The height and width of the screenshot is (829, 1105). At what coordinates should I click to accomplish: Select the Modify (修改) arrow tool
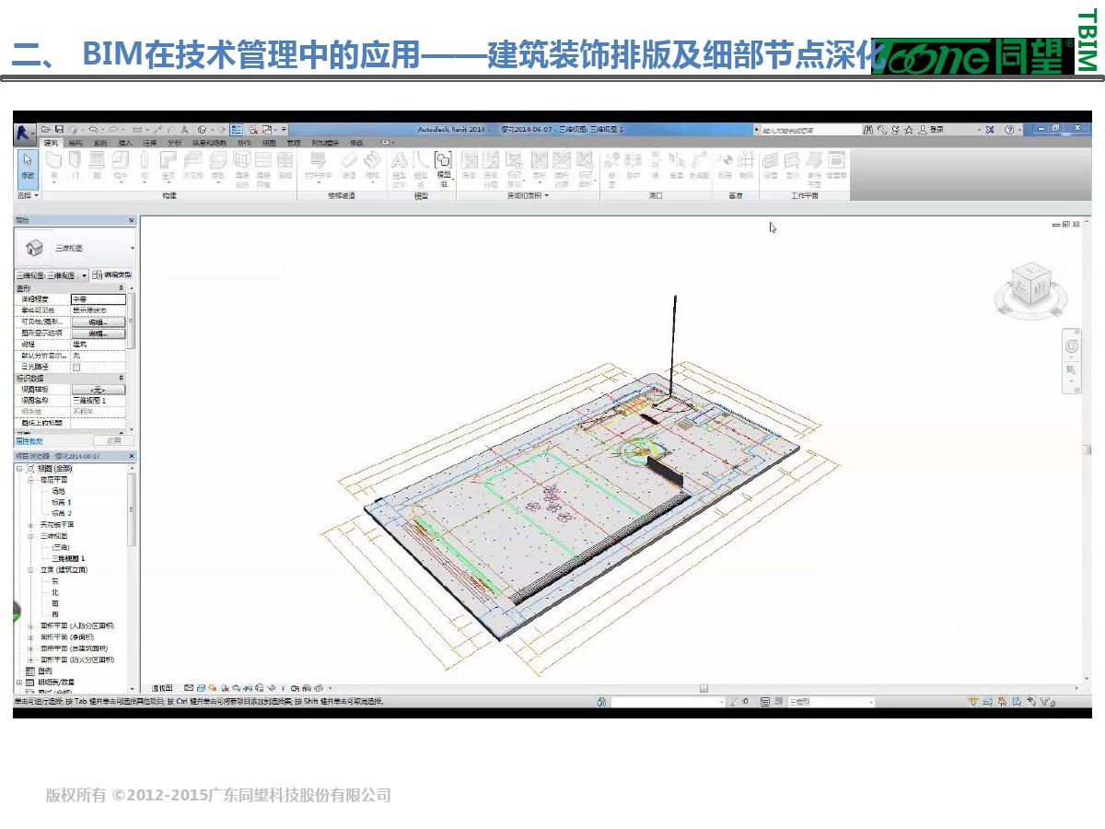pos(28,166)
